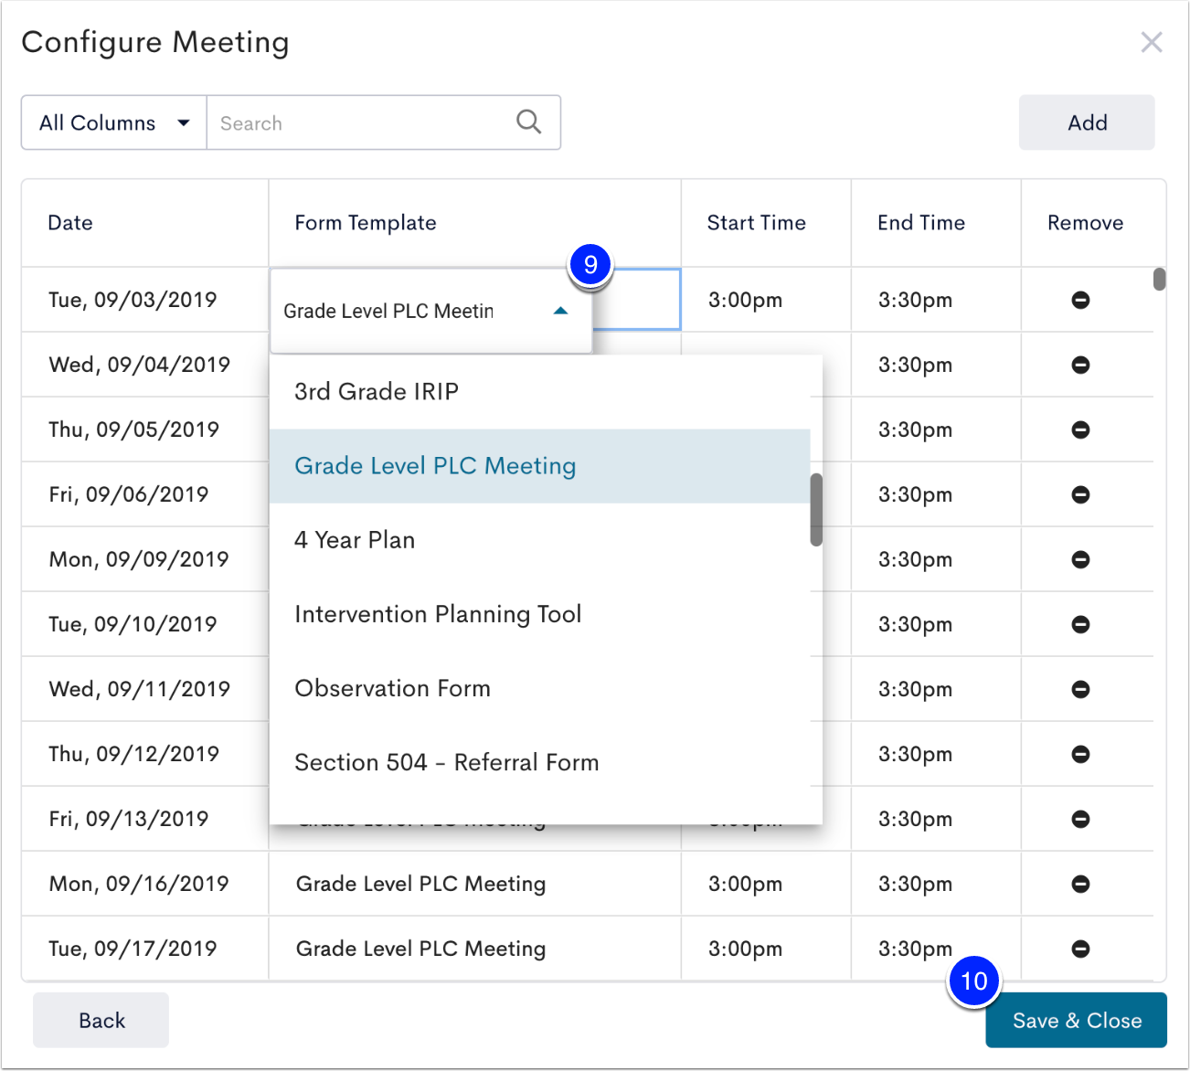The image size is (1190, 1071).
Task: Select the Tue, 09/03/2019 date cell
Action: tap(145, 300)
